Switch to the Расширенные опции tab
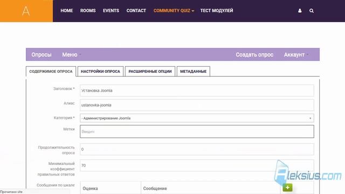This screenshot has height=194, width=345. click(150, 72)
